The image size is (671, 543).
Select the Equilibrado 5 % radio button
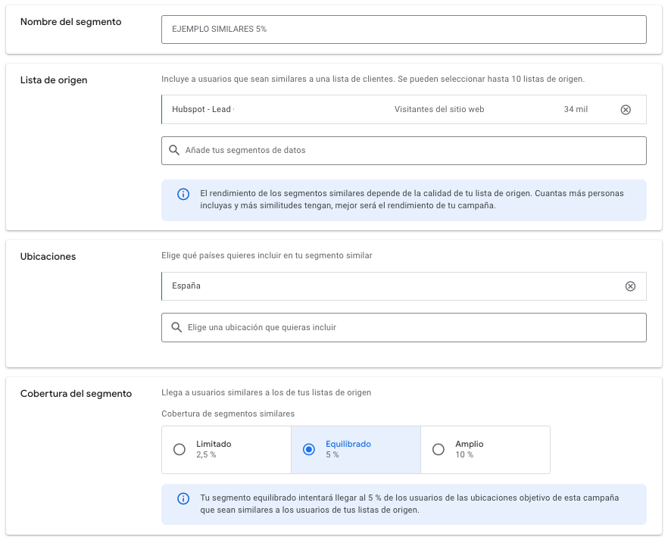click(308, 449)
